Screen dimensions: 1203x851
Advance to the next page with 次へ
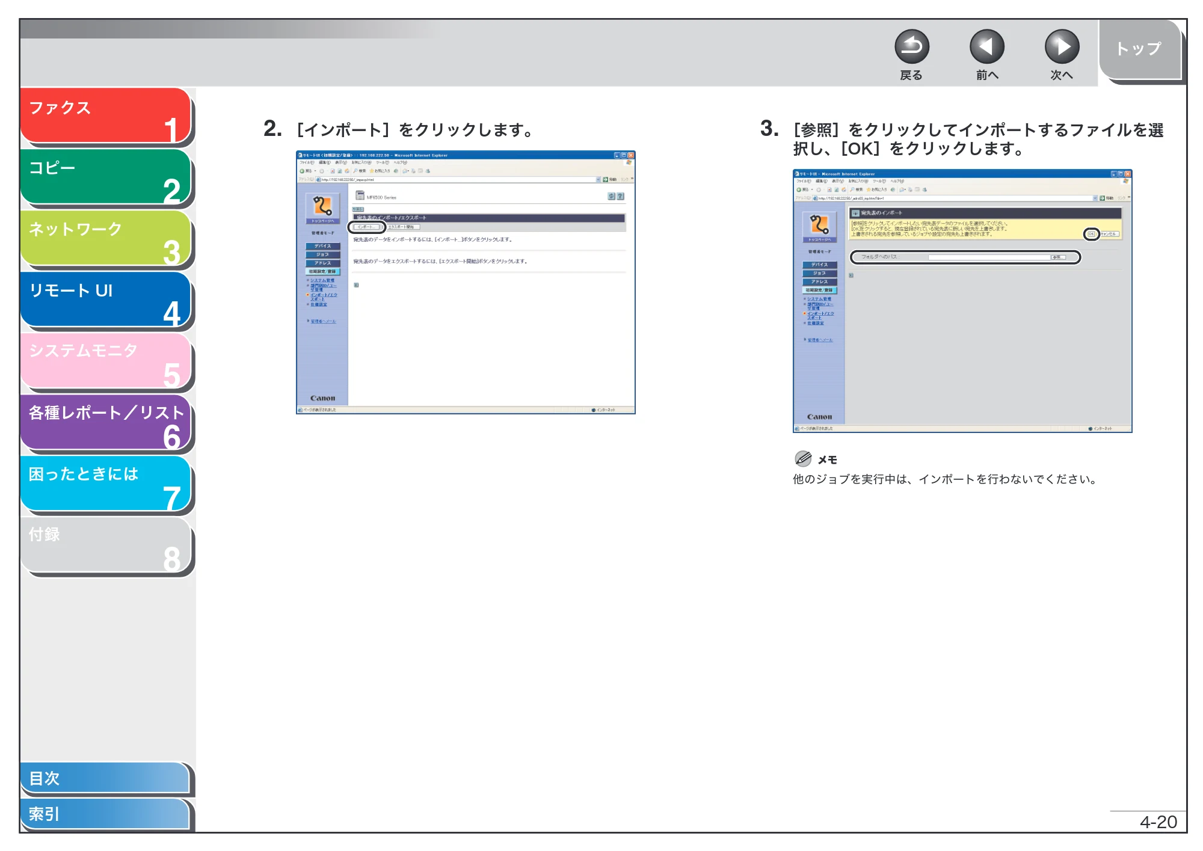pos(1062,46)
